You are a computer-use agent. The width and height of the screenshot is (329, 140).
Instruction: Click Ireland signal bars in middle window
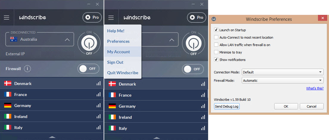pos(203,117)
